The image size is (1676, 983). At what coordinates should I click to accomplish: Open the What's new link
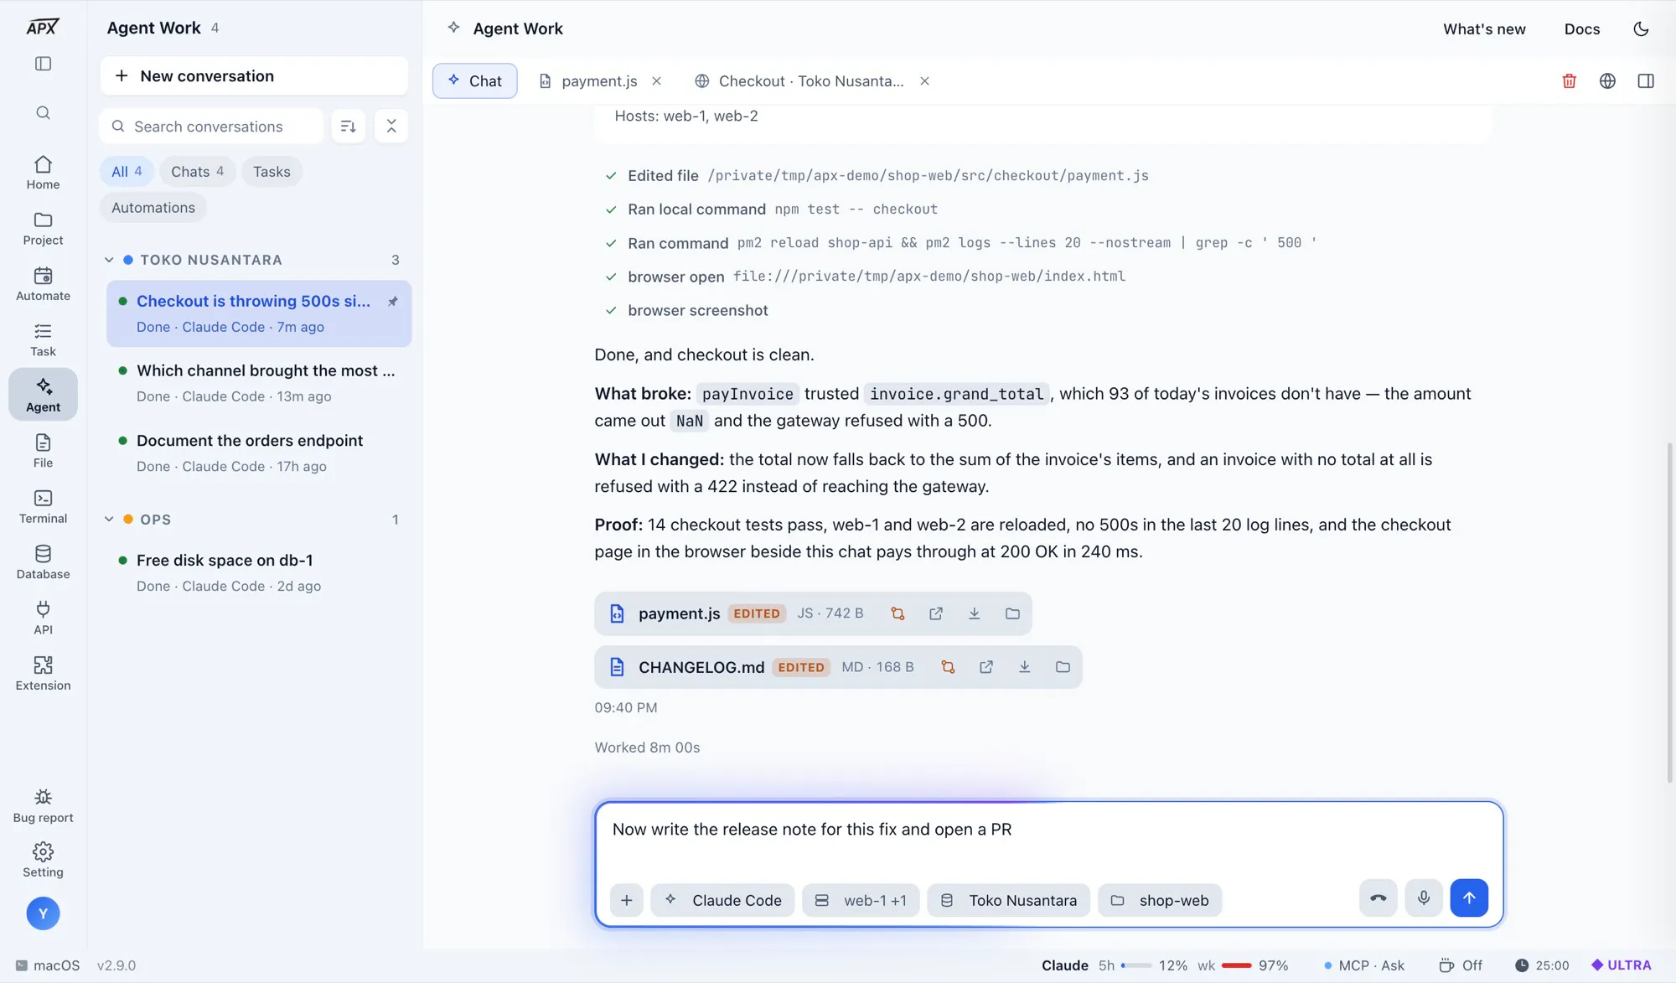(1484, 29)
